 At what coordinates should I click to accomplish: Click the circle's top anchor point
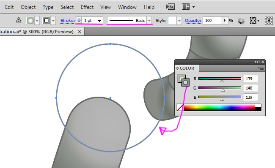point(110,44)
